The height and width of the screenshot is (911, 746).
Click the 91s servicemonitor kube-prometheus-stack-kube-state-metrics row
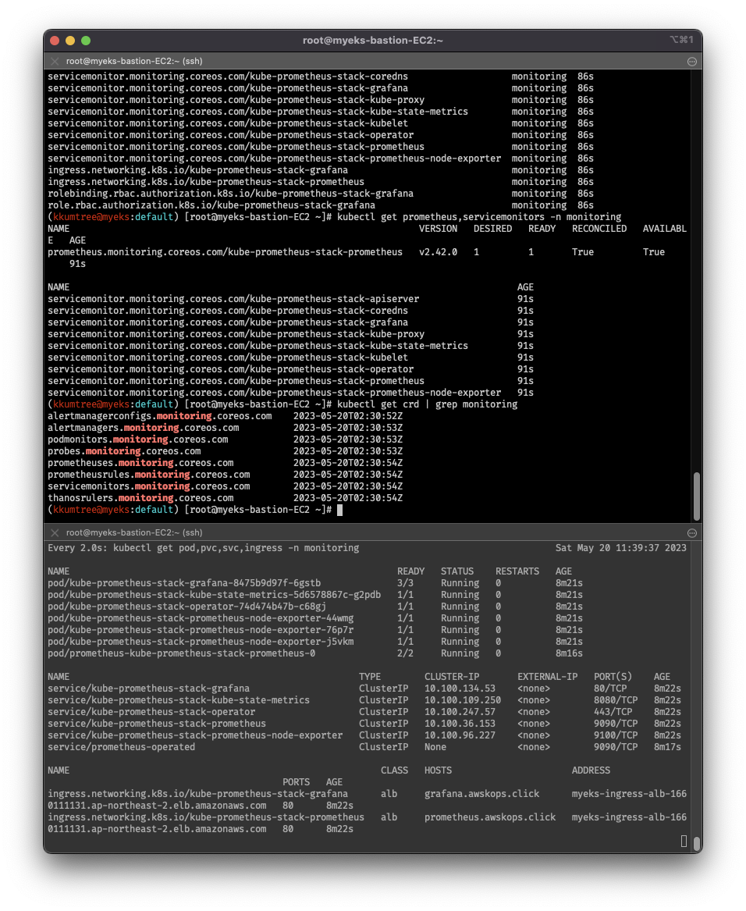click(x=290, y=346)
